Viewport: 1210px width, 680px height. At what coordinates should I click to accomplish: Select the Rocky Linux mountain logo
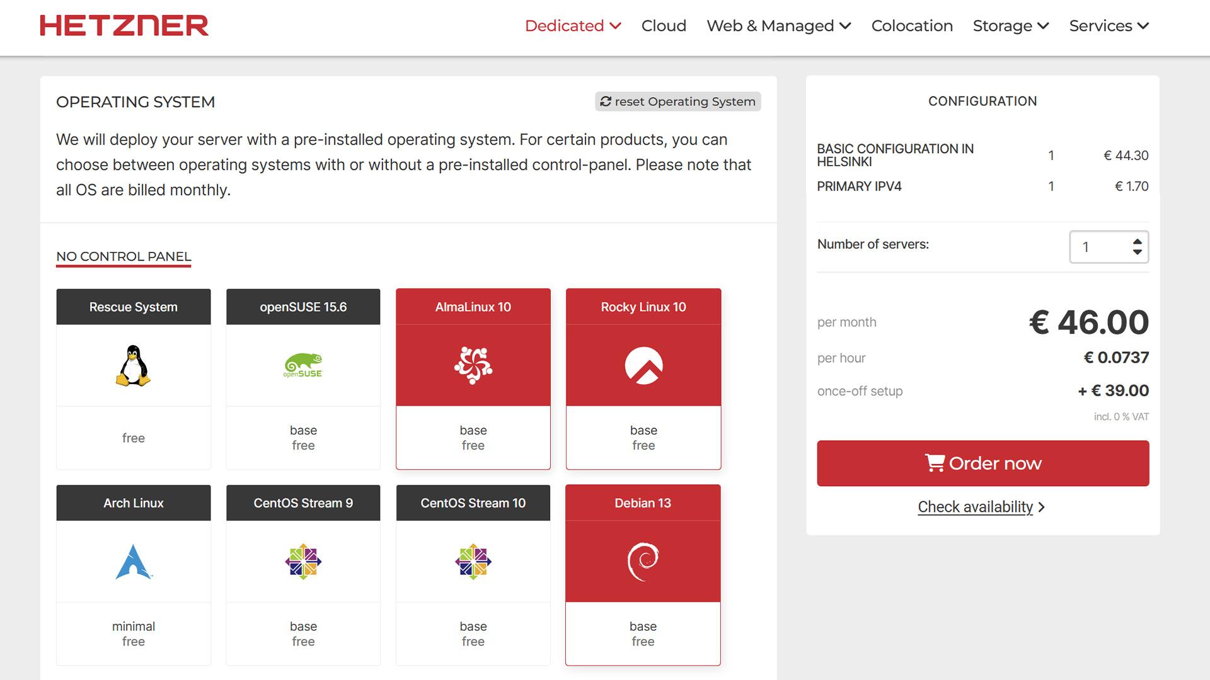click(643, 365)
